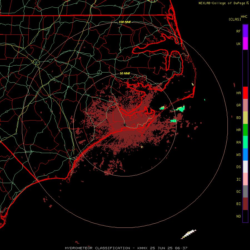This screenshot has height=250, width=250.
Task: Click the BI dark-red legend swatch
Action: coord(245,204)
